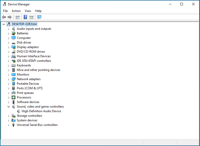The width and height of the screenshot is (200, 146).
Task: Click the Scan for hardware changes toolbar icon
Action: pyautogui.click(x=39, y=17)
